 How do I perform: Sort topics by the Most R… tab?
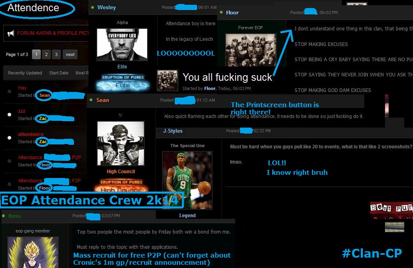82,73
